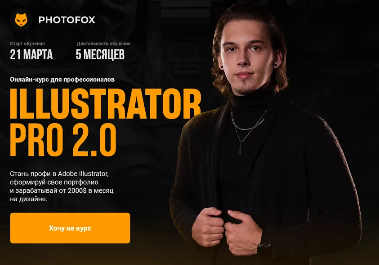Image resolution: width=379 pixels, height=265 pixels.
Task: Click the 'на дизайне.' text line
Action: [x=28, y=199]
